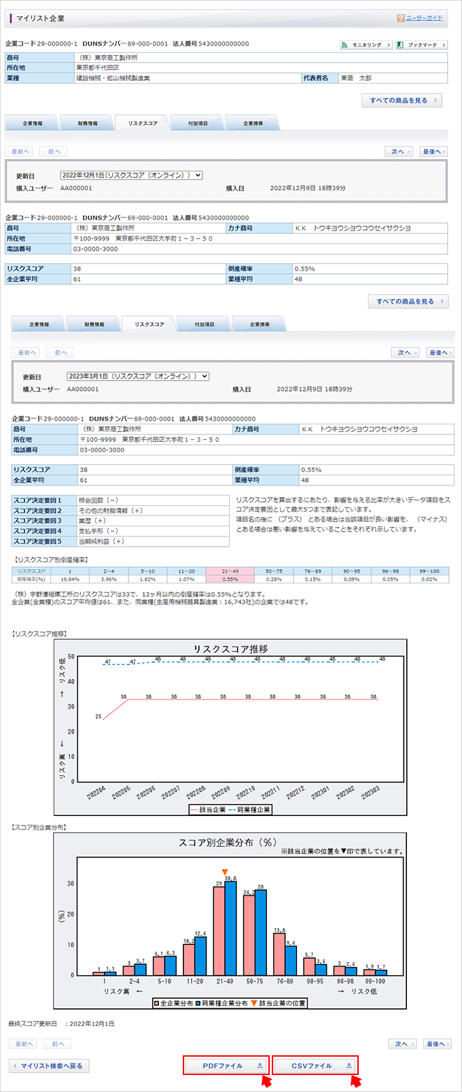Click the 業歴（＋） score factor cell
The image size is (462, 1092).
[153, 521]
